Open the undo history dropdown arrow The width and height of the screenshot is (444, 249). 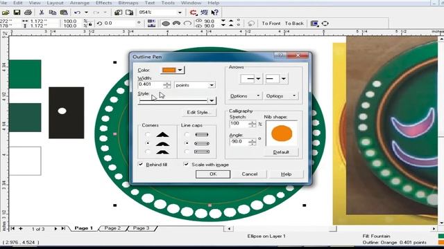point(86,12)
